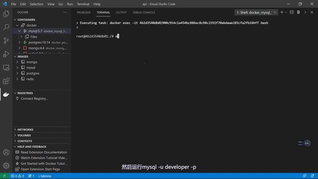Screen dimensions: 318x179
Task: Open Extension Start Page link
Action: [x=40, y=169]
